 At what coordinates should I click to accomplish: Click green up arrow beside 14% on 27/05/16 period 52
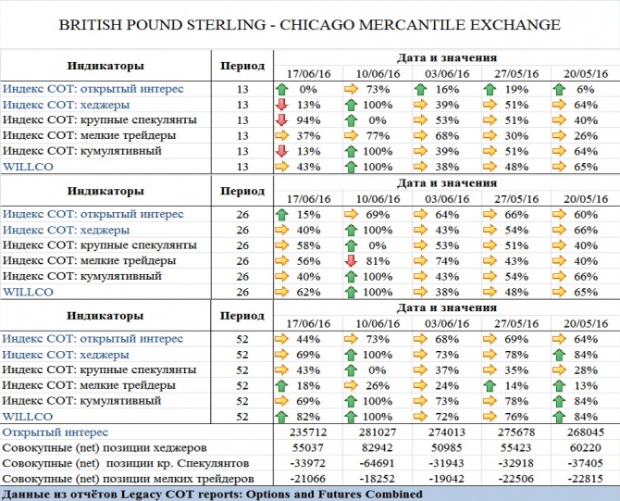490,385
